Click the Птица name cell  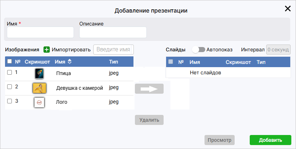(x=64, y=73)
